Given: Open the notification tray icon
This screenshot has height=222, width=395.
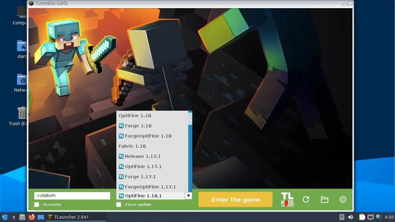Looking at the screenshot, I should (378, 217).
